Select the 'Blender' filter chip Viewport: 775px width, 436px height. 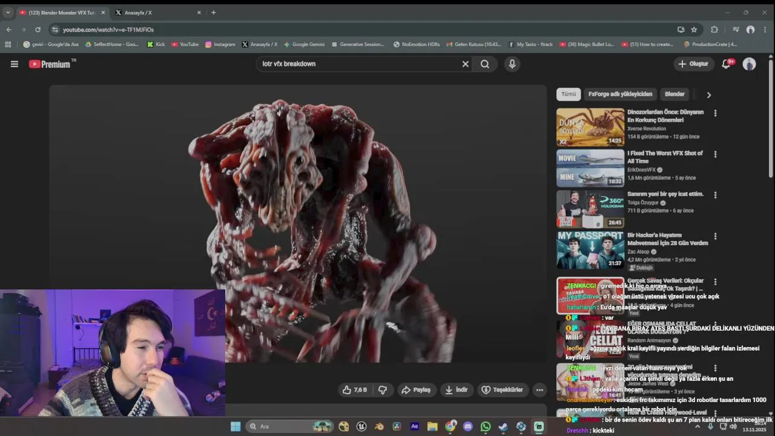coord(674,94)
